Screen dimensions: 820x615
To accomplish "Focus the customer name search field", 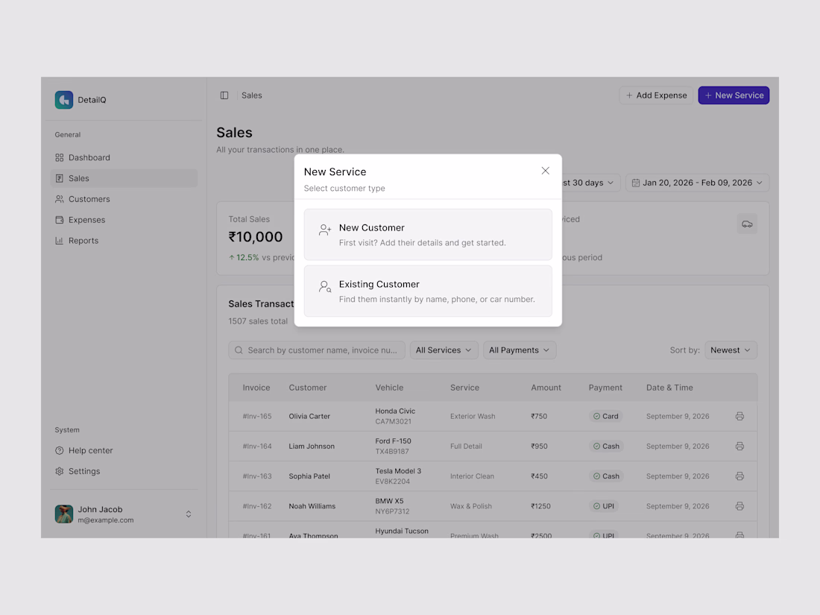I will (317, 350).
